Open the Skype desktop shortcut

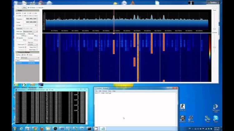click(x=216, y=118)
